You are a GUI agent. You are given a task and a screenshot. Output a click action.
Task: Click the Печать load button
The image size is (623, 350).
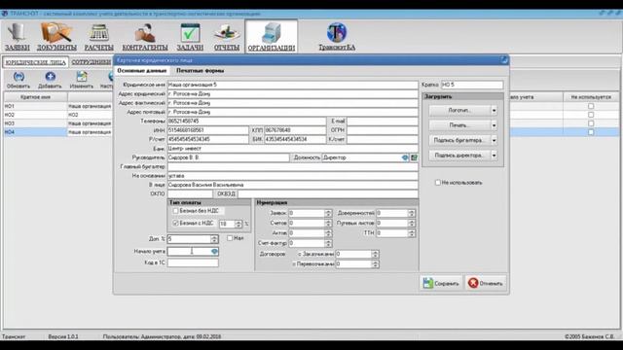(x=459, y=125)
